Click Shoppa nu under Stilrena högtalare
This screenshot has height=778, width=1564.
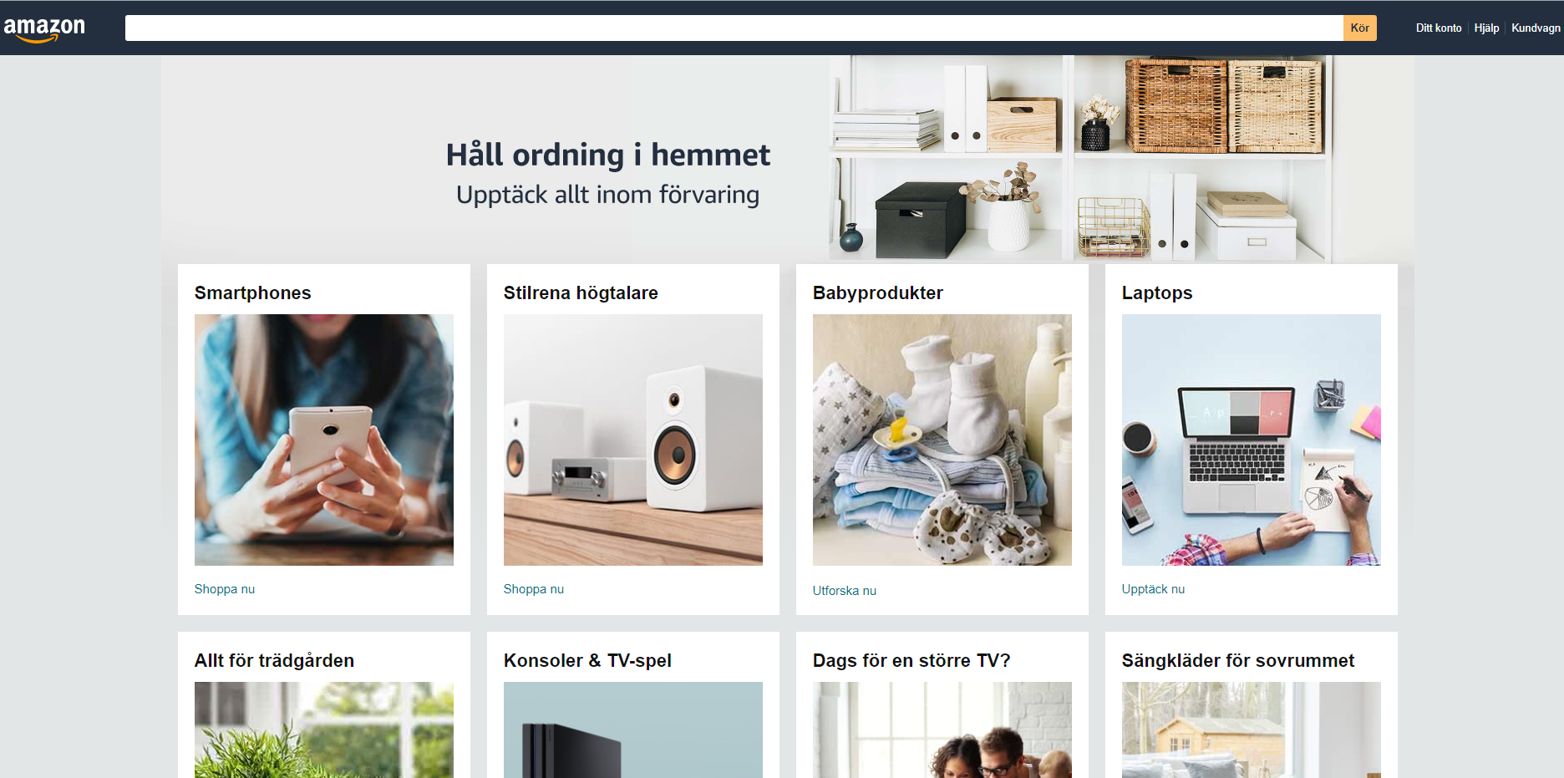pyautogui.click(x=534, y=589)
